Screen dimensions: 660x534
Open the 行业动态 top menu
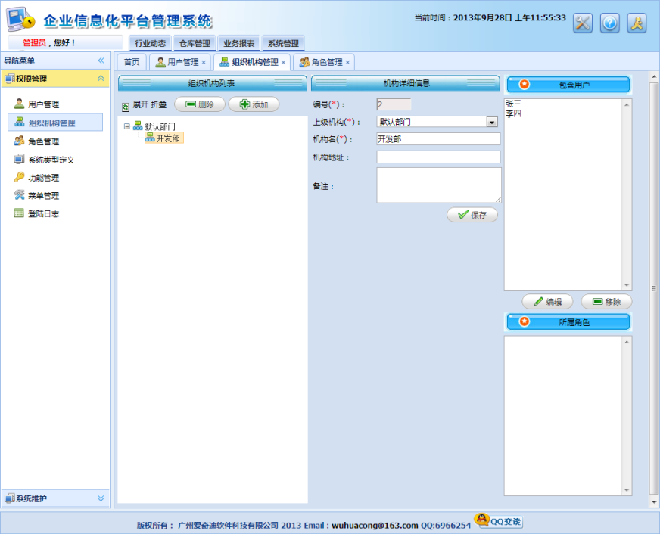[151, 43]
